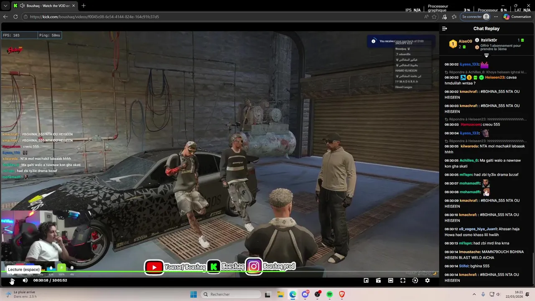
Task: Open Microsoft Edge on taskbar
Action: point(293,294)
